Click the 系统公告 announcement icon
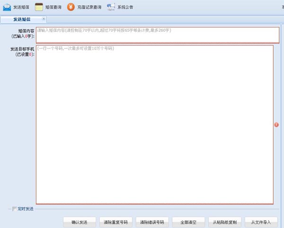 pos(111,7)
